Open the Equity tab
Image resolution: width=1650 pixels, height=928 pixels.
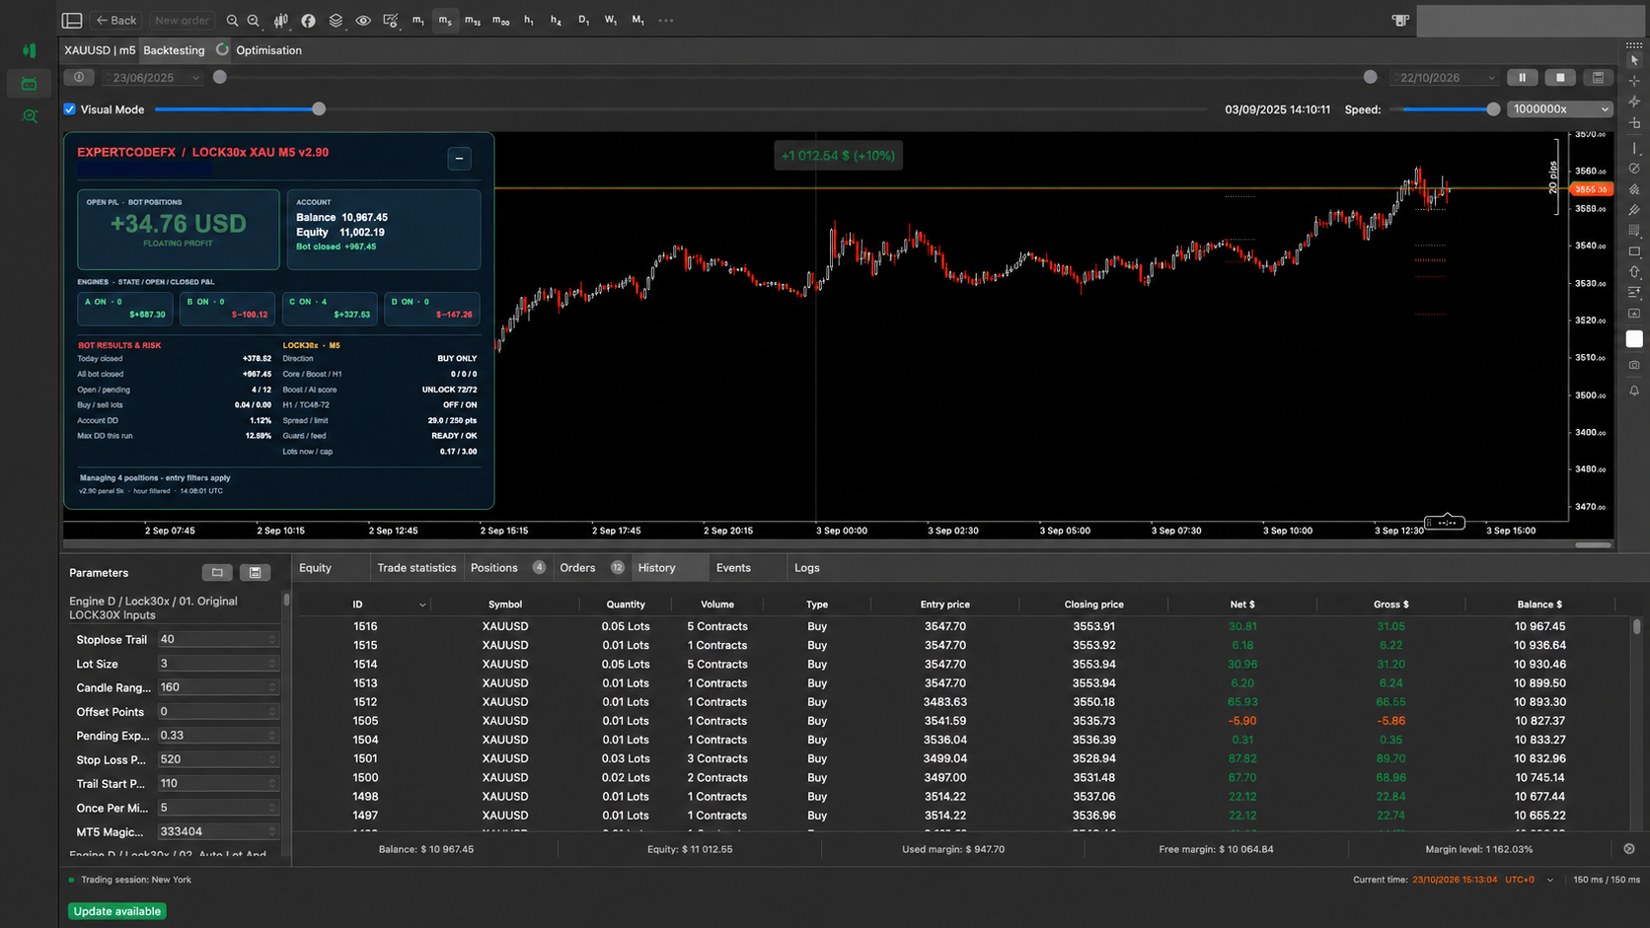pyautogui.click(x=315, y=568)
